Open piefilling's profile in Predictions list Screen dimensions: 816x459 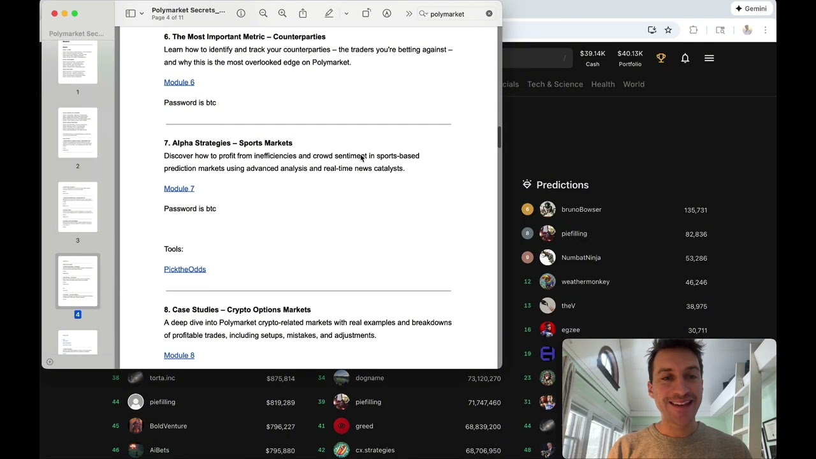[x=574, y=233]
